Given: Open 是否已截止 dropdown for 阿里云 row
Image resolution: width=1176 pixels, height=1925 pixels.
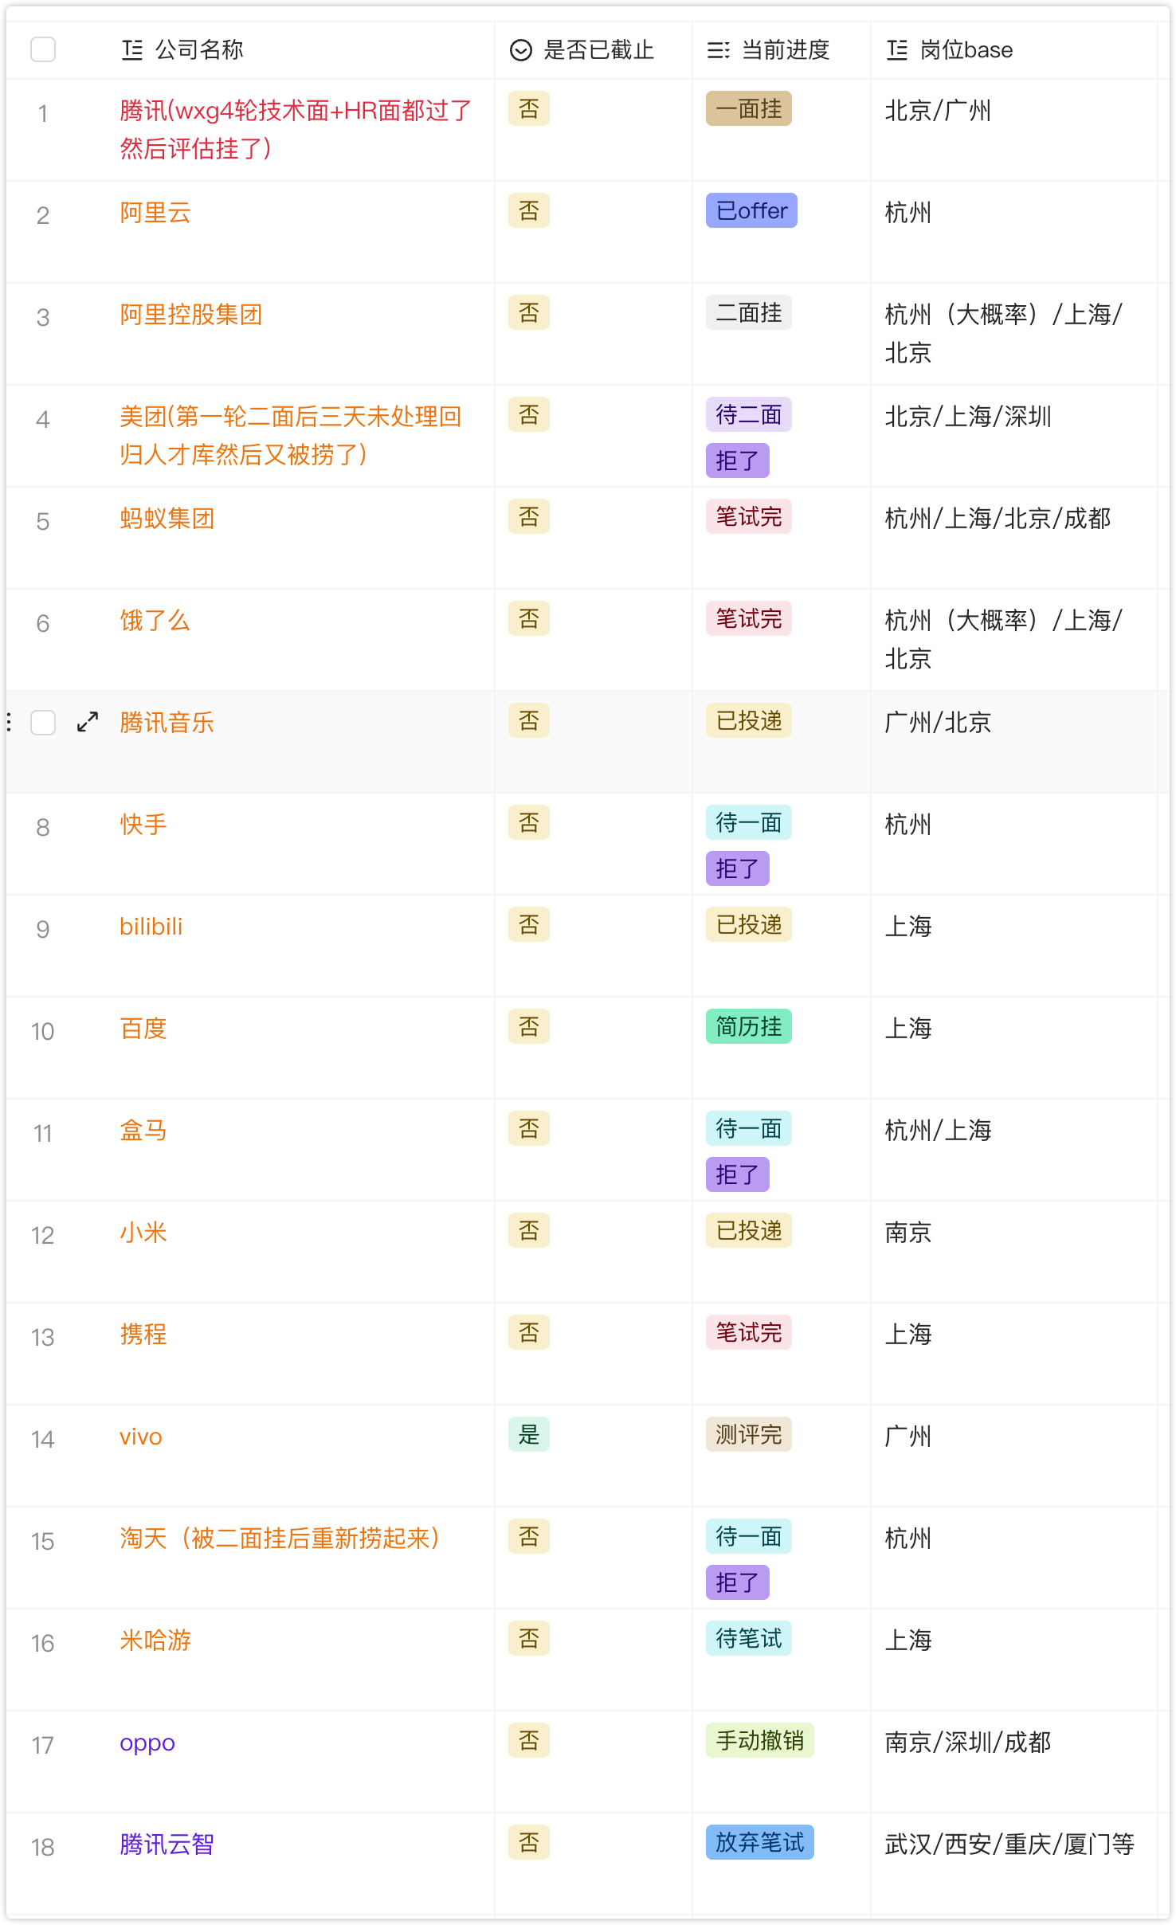Looking at the screenshot, I should click(x=529, y=211).
